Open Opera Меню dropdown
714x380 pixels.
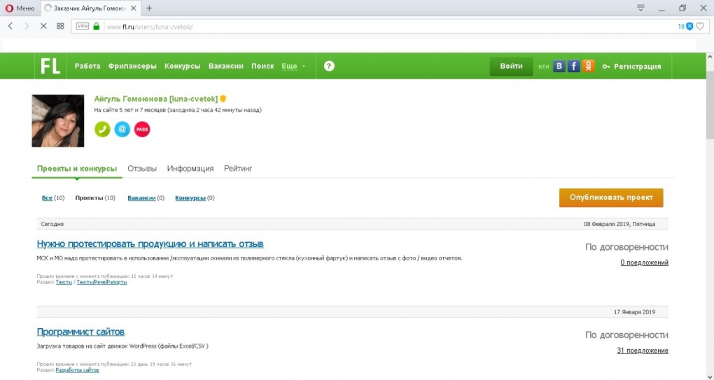[x=20, y=8]
